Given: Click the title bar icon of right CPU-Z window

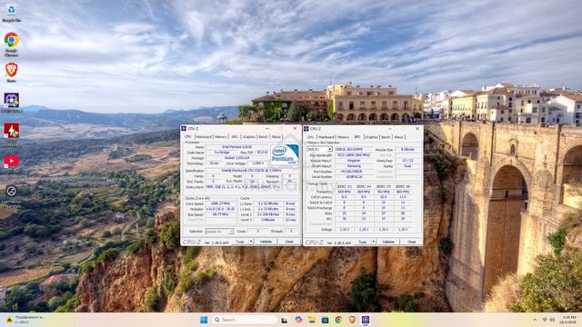Looking at the screenshot, I should click(x=306, y=129).
